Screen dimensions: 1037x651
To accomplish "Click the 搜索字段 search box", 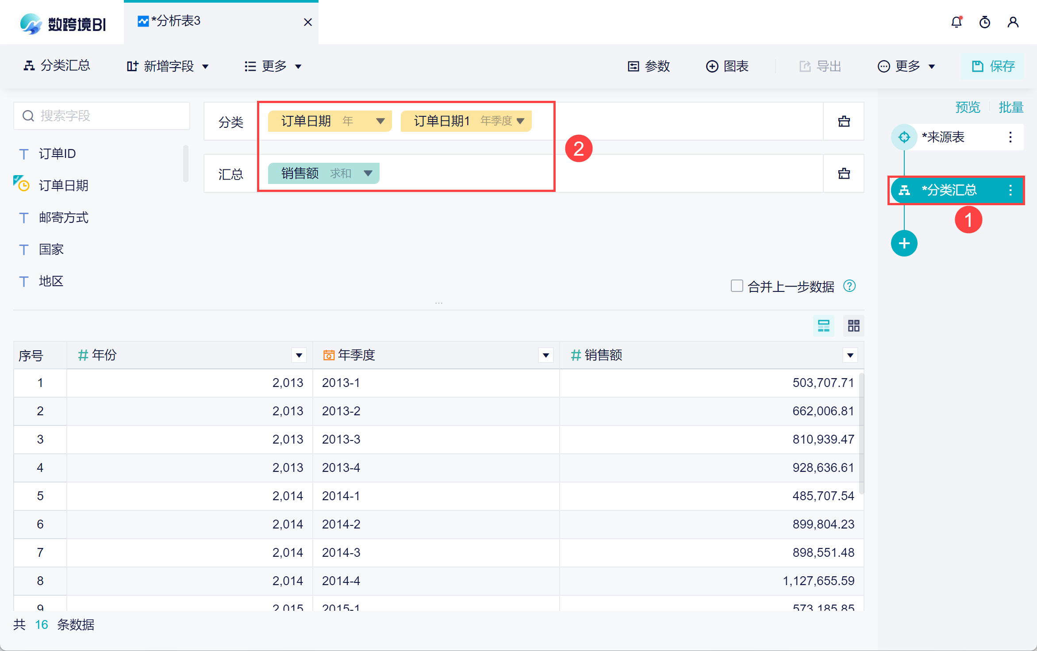I will pos(102,116).
